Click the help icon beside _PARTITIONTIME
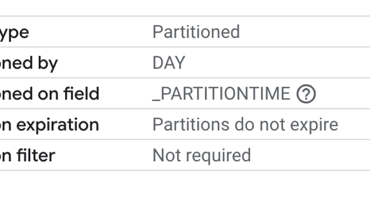Viewport: 370px width, 198px height. 306,94
